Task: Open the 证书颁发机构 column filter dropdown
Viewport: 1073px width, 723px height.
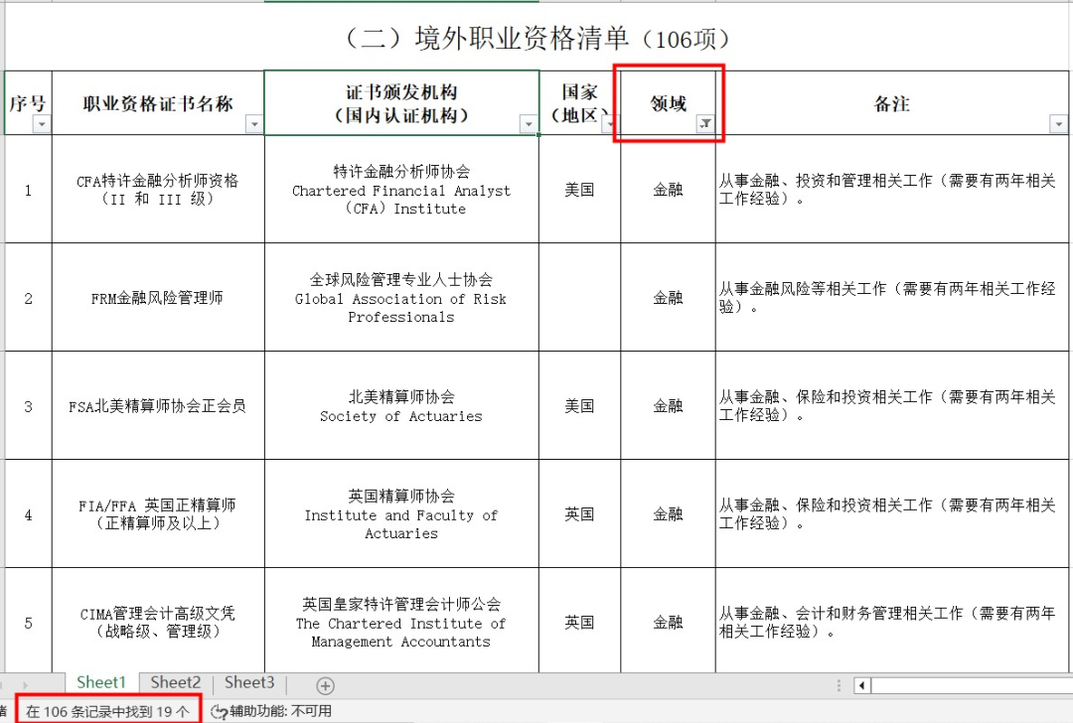Action: coord(530,124)
